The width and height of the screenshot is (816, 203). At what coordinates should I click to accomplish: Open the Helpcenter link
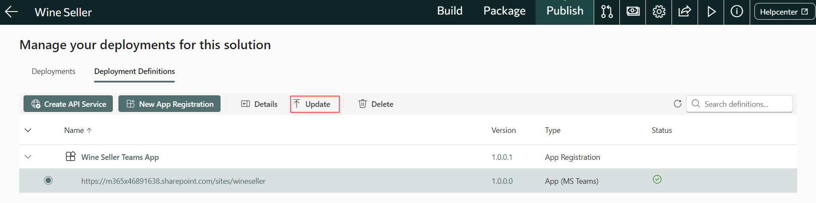click(x=784, y=12)
